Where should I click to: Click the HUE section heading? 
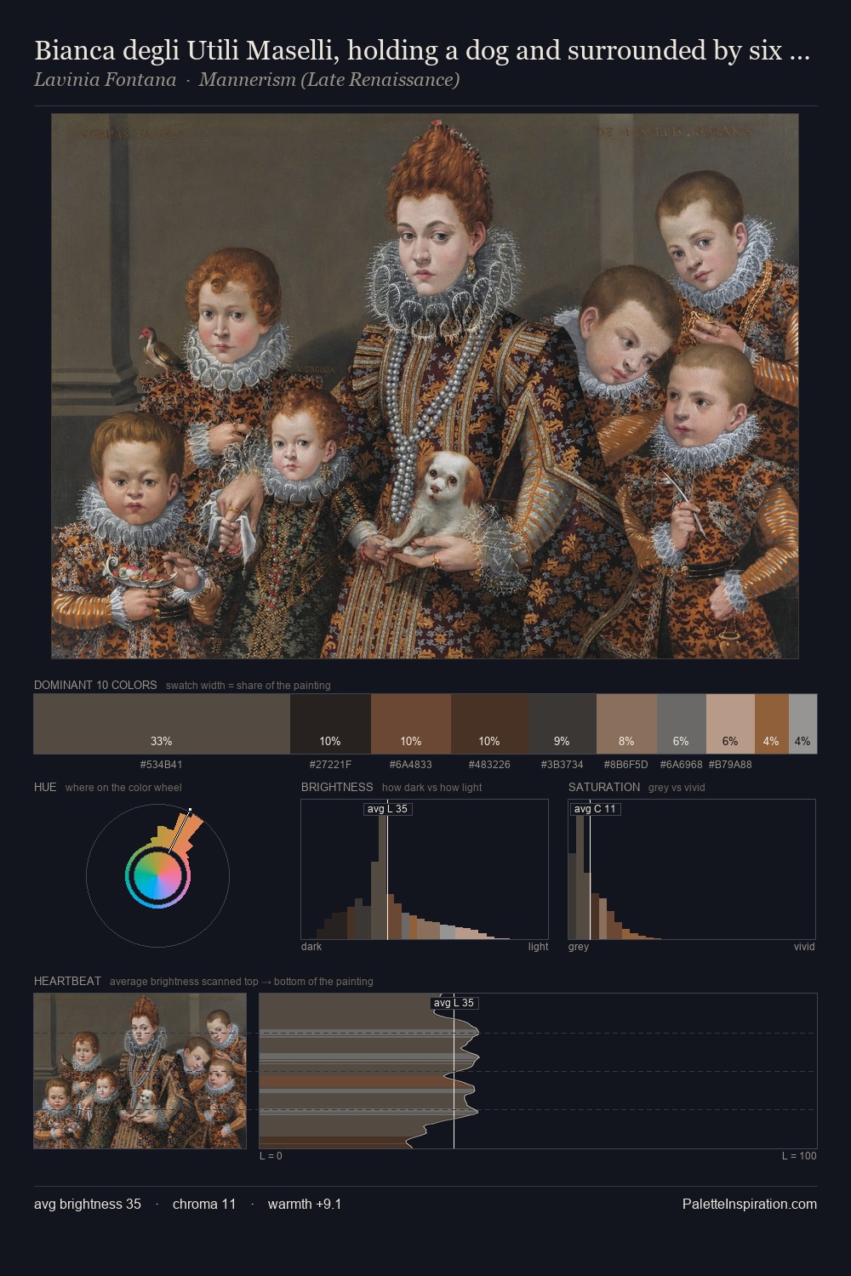(45, 787)
